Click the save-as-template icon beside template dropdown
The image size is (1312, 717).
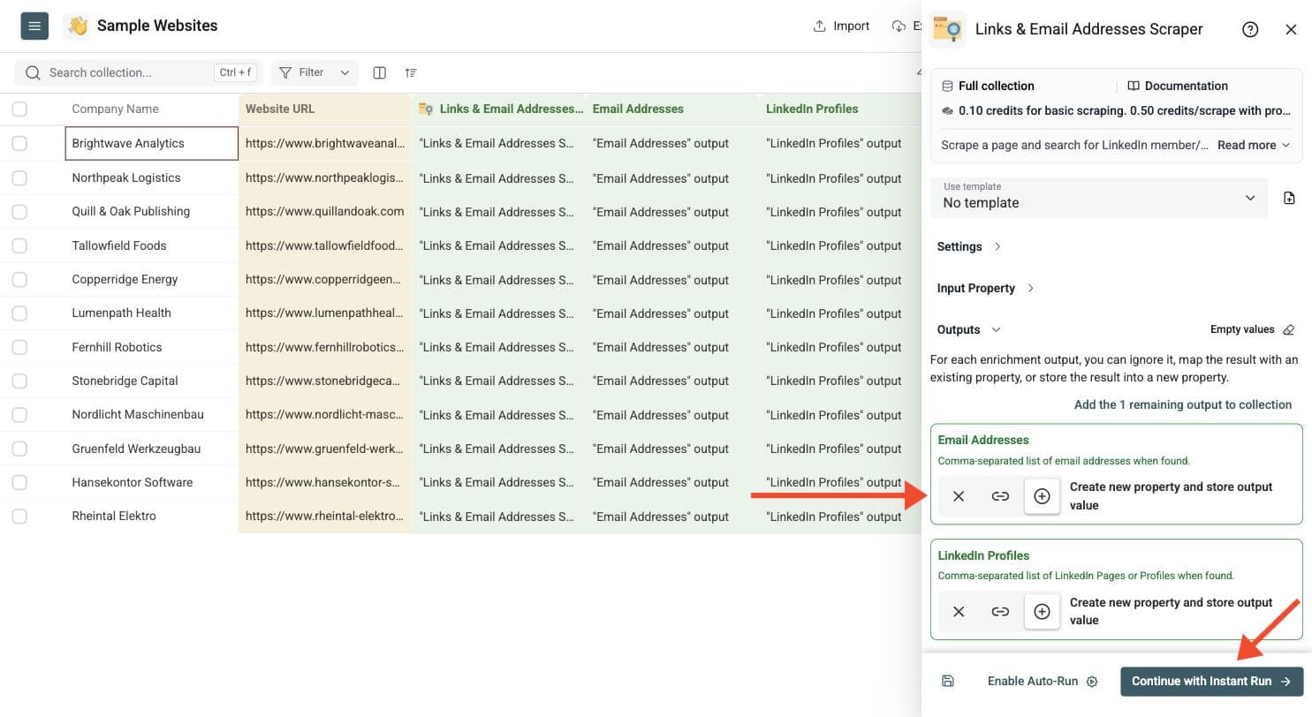click(x=1289, y=198)
